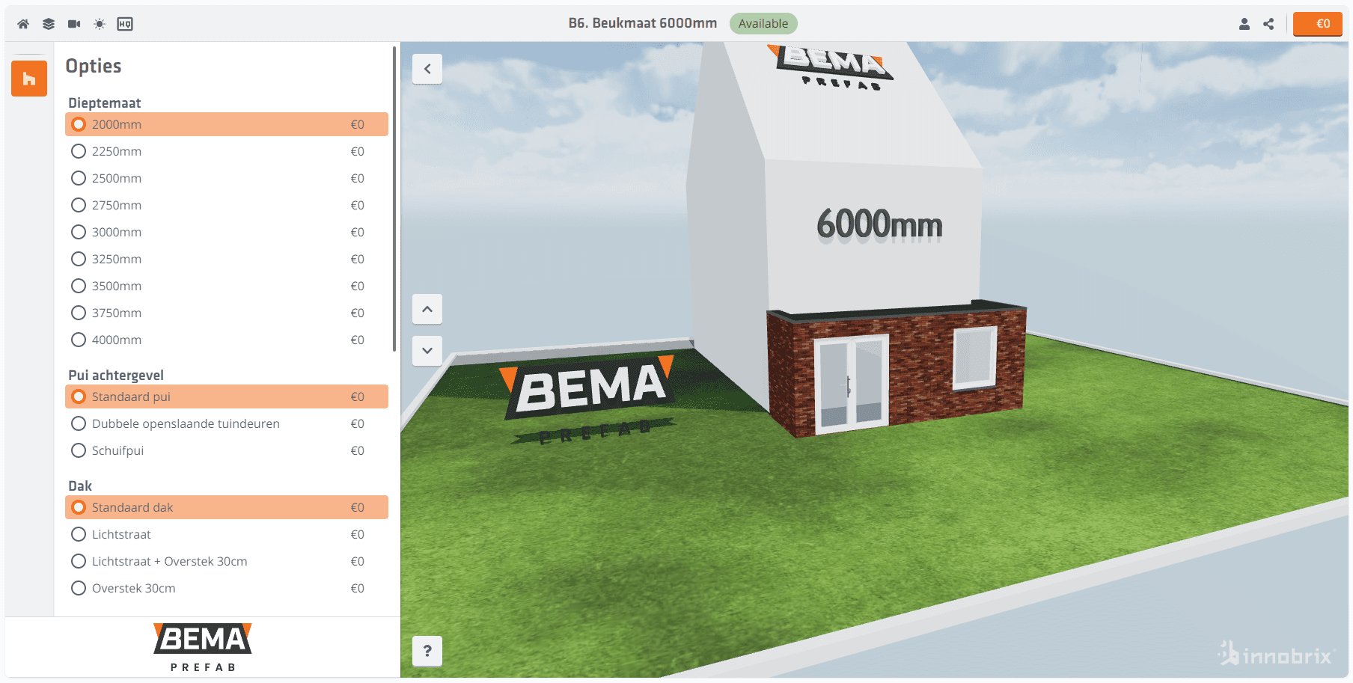Click the Dak section label
Screen dimensions: 1353x683
coord(80,486)
